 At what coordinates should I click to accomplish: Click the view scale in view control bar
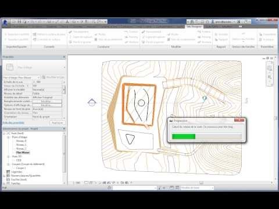[78, 182]
